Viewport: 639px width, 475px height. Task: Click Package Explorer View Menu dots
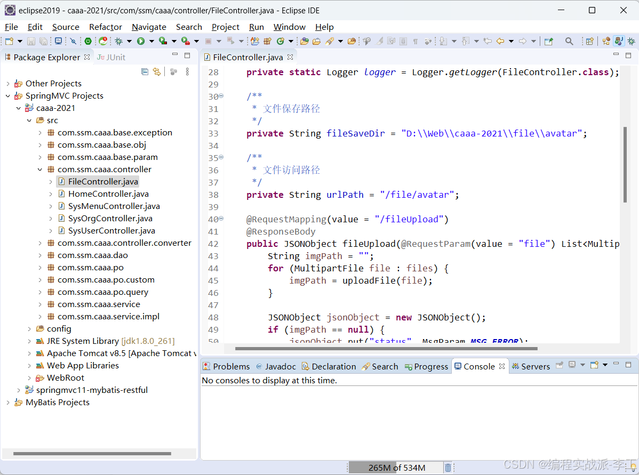pyautogui.click(x=187, y=71)
